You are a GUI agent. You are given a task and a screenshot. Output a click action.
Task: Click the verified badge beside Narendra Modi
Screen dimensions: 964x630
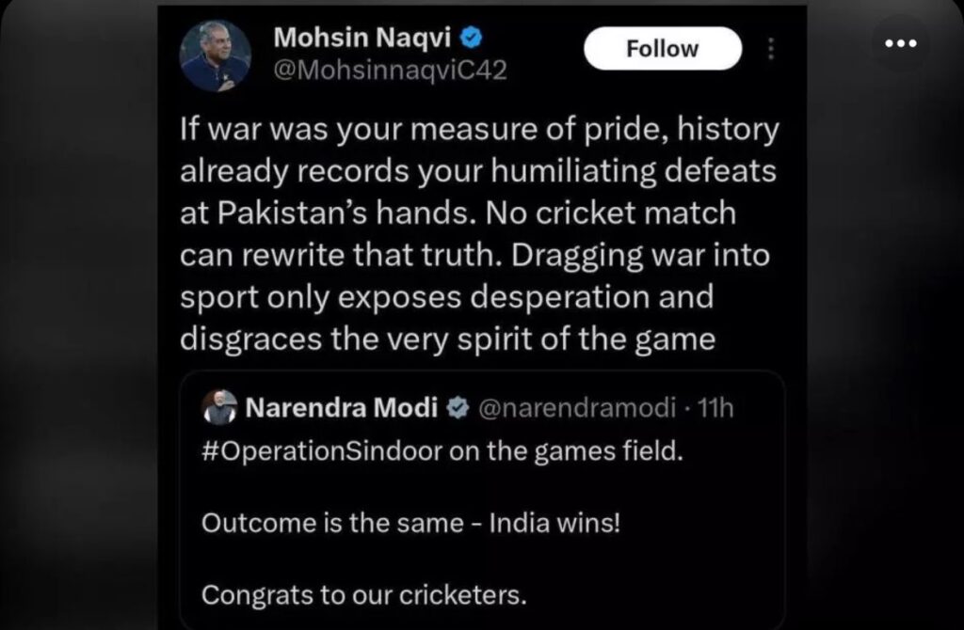[458, 408]
